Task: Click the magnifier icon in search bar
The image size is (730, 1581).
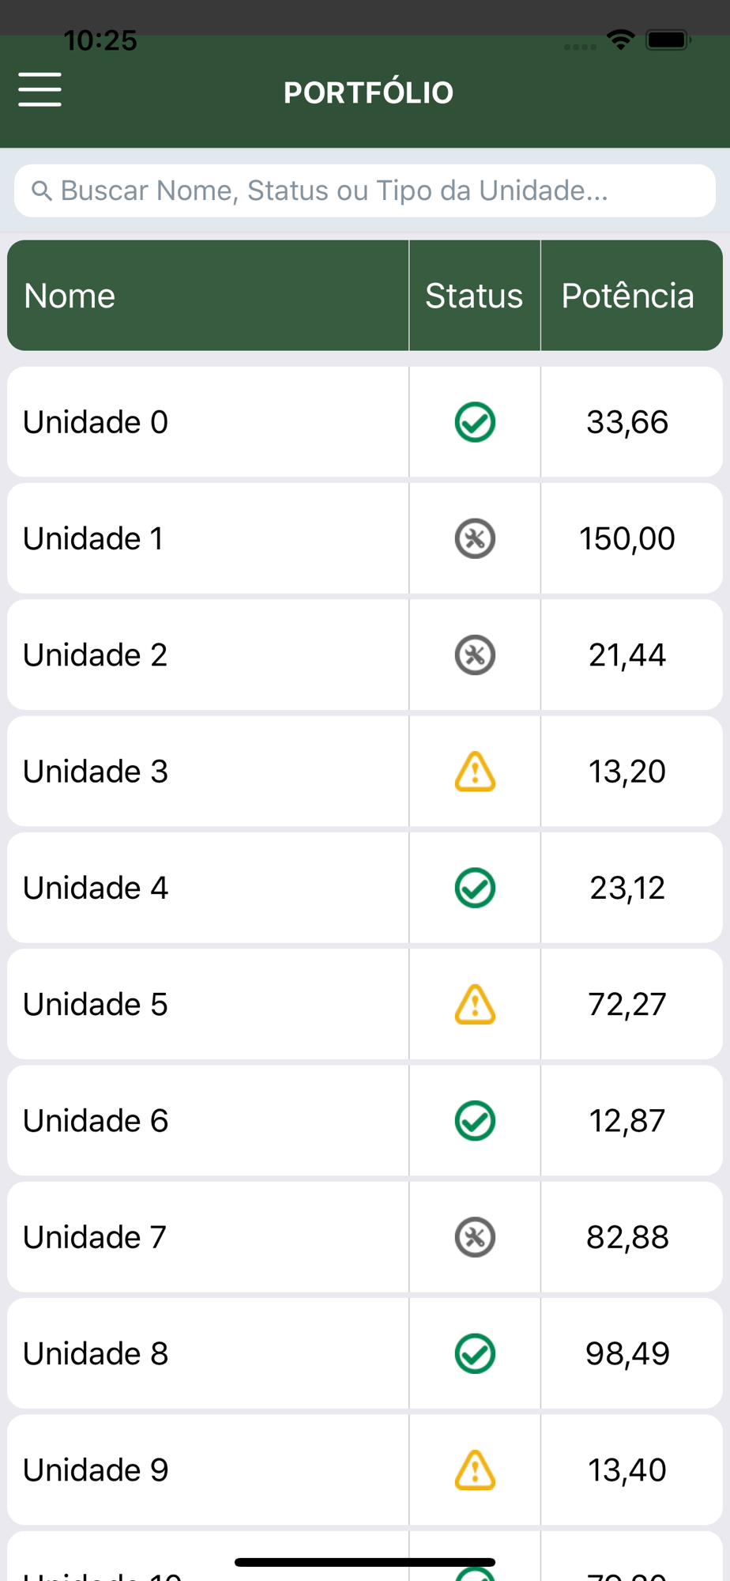Action: click(42, 191)
